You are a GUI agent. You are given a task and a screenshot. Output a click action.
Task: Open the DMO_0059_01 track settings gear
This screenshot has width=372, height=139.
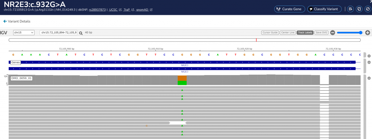coord(369,78)
